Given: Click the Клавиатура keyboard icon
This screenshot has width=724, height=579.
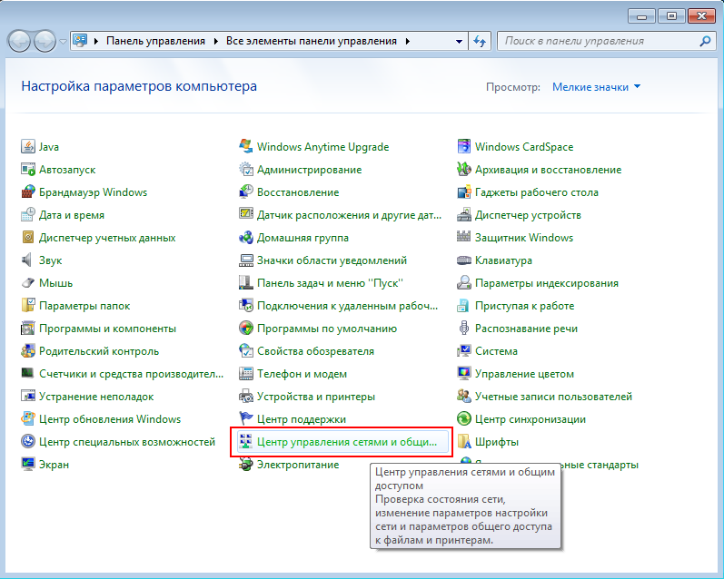Looking at the screenshot, I should 463,260.
